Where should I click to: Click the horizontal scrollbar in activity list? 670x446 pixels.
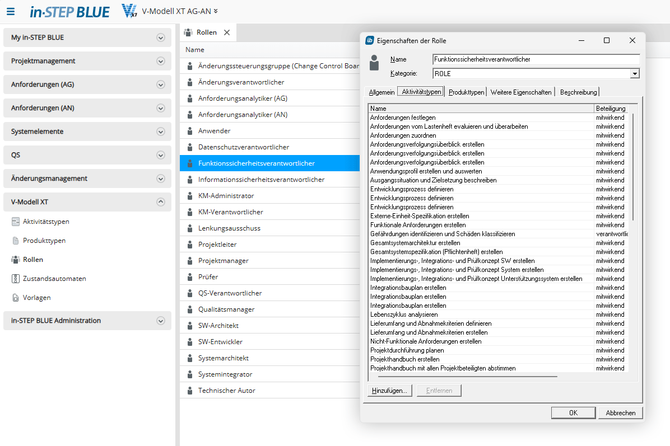pyautogui.click(x=465, y=377)
